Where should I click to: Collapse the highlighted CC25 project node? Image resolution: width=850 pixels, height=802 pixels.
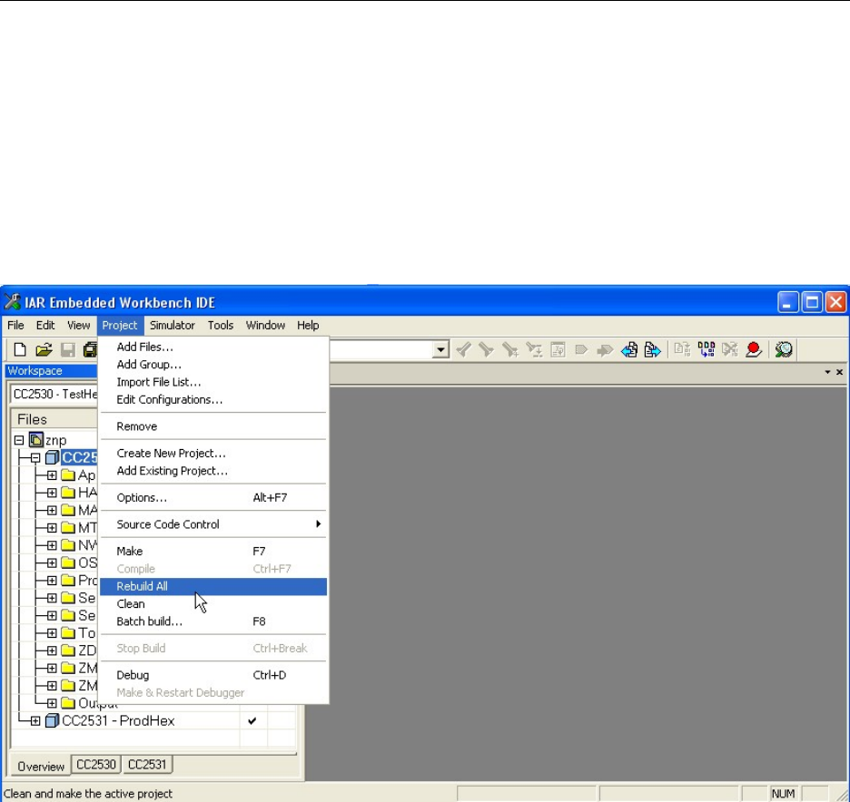[x=35, y=457]
